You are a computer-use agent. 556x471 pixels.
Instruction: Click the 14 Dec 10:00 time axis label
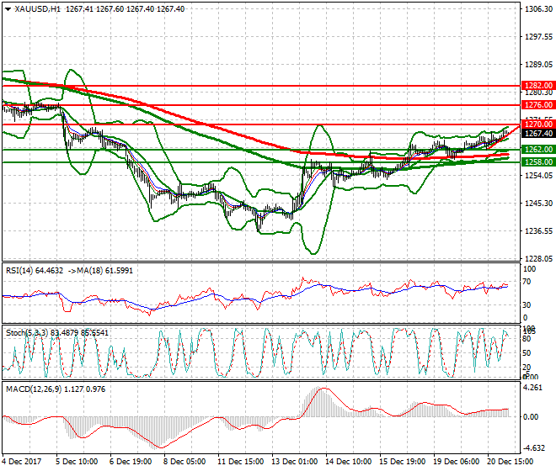click(349, 462)
